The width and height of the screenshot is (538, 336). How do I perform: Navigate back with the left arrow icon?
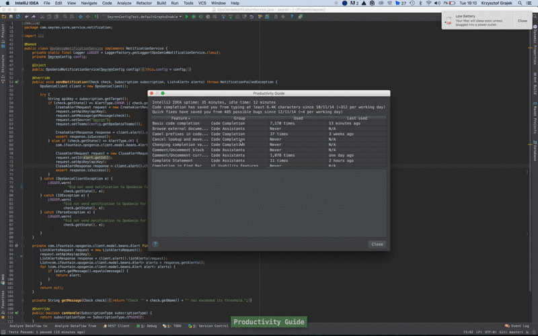(x=80, y=16)
